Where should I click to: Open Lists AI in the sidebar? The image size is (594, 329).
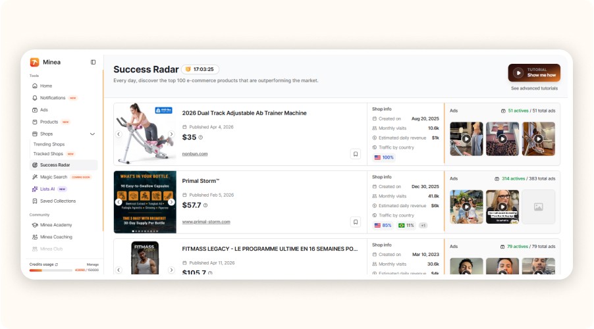tap(47, 189)
